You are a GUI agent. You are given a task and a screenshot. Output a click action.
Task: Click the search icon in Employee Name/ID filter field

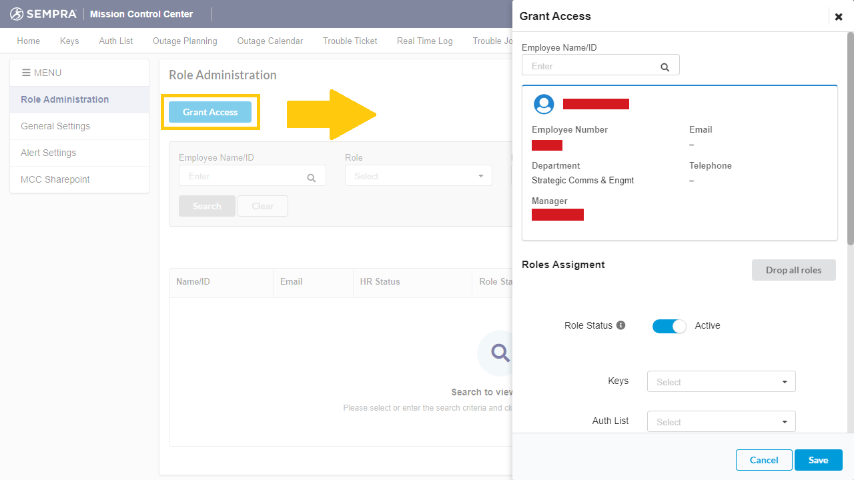(311, 178)
